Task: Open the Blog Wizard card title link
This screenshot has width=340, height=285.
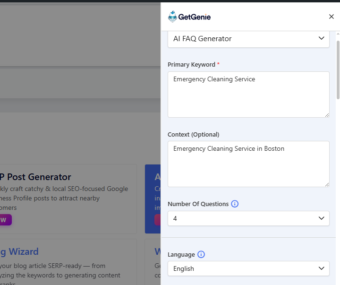Action: pyautogui.click(x=19, y=251)
